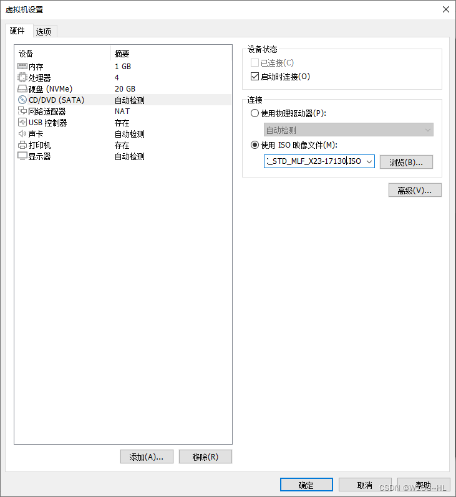Select the display (显示器) monitor icon
The height and width of the screenshot is (497, 456).
pos(22,156)
